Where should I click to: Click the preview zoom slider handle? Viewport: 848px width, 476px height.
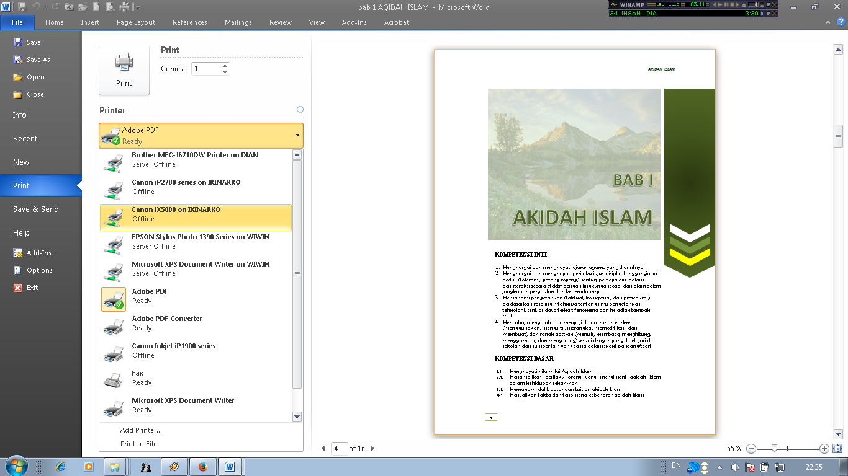[774, 449]
